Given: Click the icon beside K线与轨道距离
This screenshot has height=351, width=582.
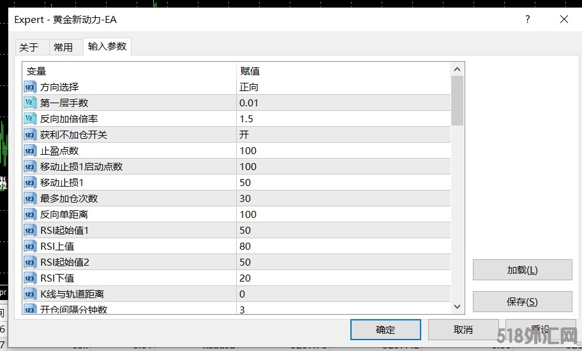Looking at the screenshot, I should click(30, 294).
